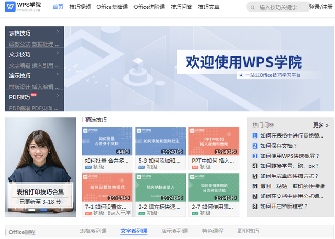This screenshot has height=239, width=335.
Task: Select the 文字系列课 tab
Action: (134, 231)
